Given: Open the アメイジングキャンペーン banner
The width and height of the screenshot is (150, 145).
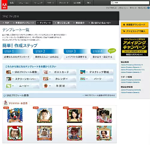Looking at the screenshot, I should pyautogui.click(x=134, y=47).
